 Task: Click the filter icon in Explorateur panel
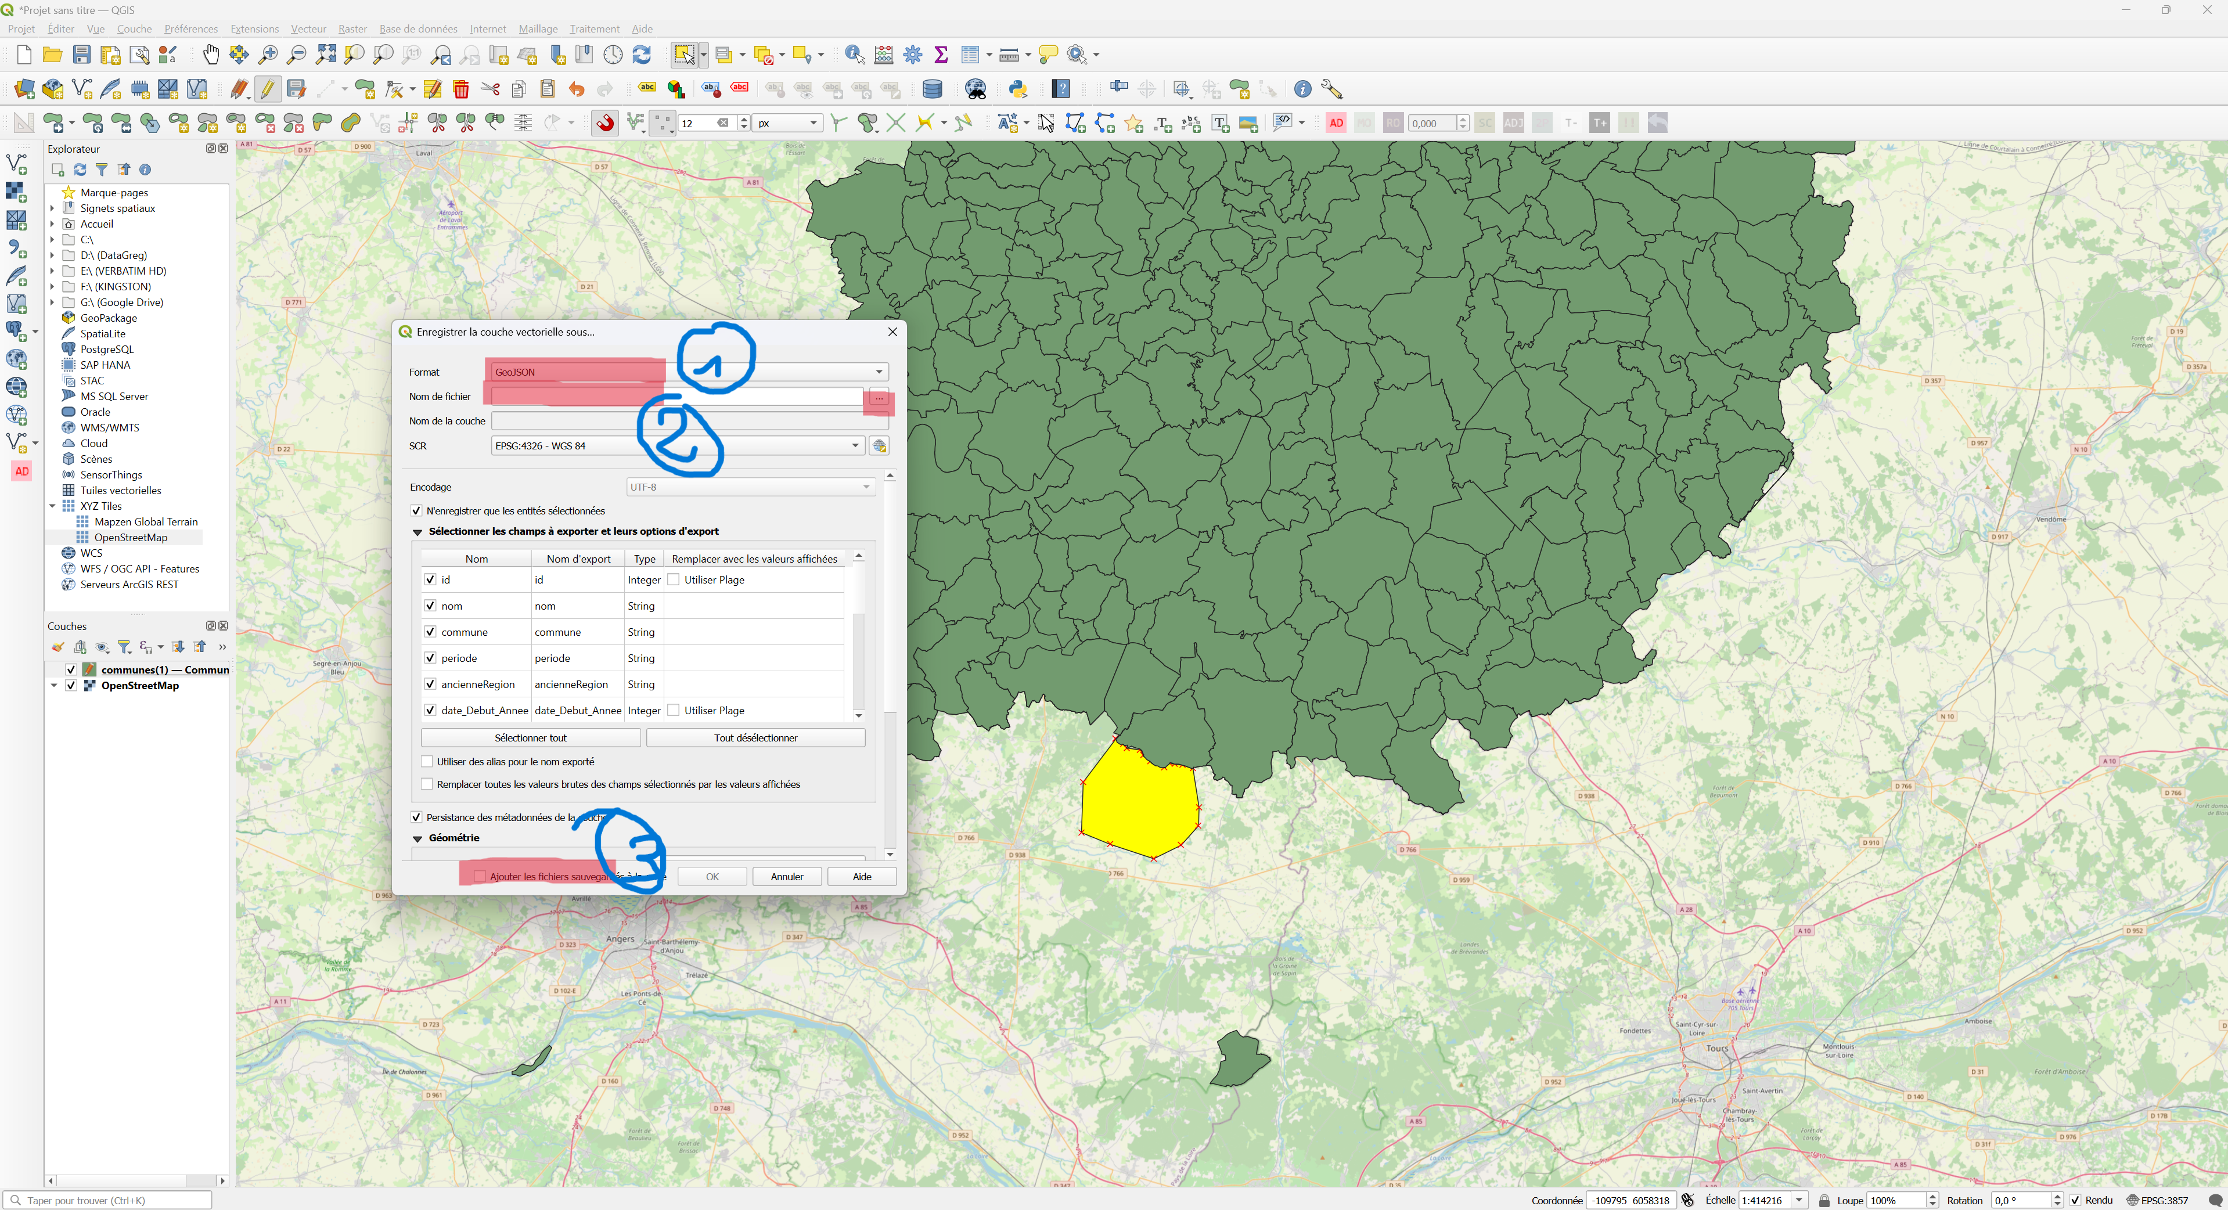point(102,170)
